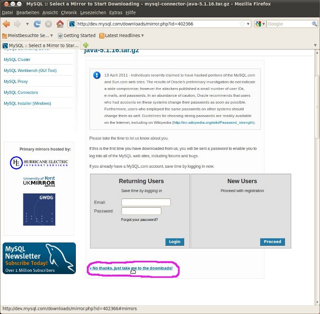Focus the Email input field

point(146,202)
